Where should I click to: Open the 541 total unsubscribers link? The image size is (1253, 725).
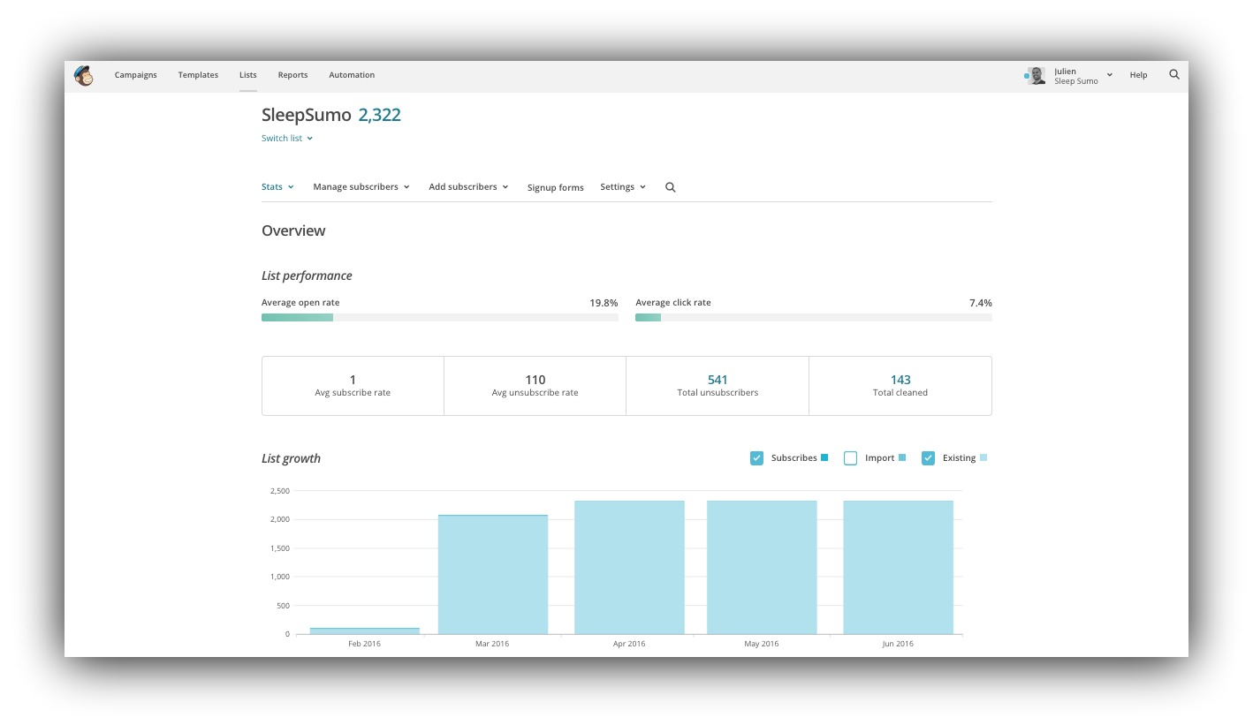(718, 380)
